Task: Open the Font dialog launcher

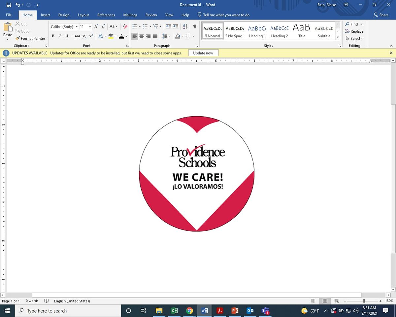Action: point(128,46)
